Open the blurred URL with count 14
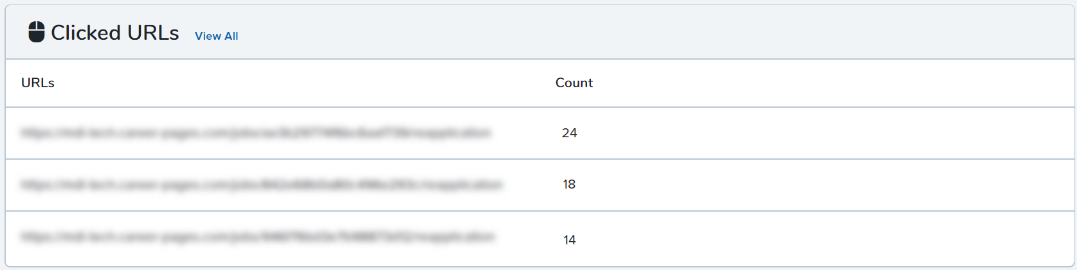Image resolution: width=1077 pixels, height=270 pixels. coord(258,237)
